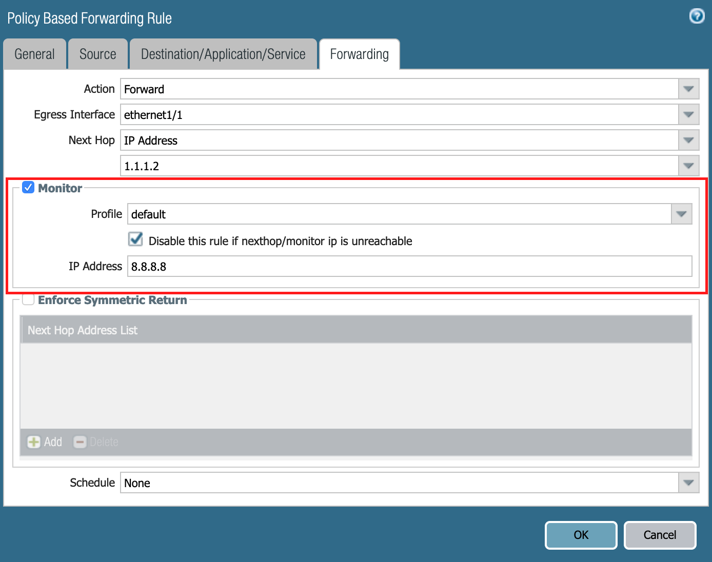Open the monitor Profile dropdown
Image resolution: width=712 pixels, height=562 pixels.
pos(681,214)
